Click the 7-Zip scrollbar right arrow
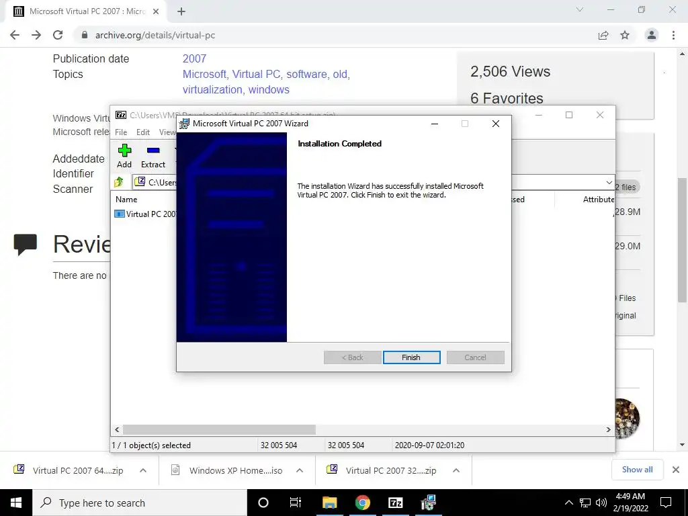 coord(608,429)
